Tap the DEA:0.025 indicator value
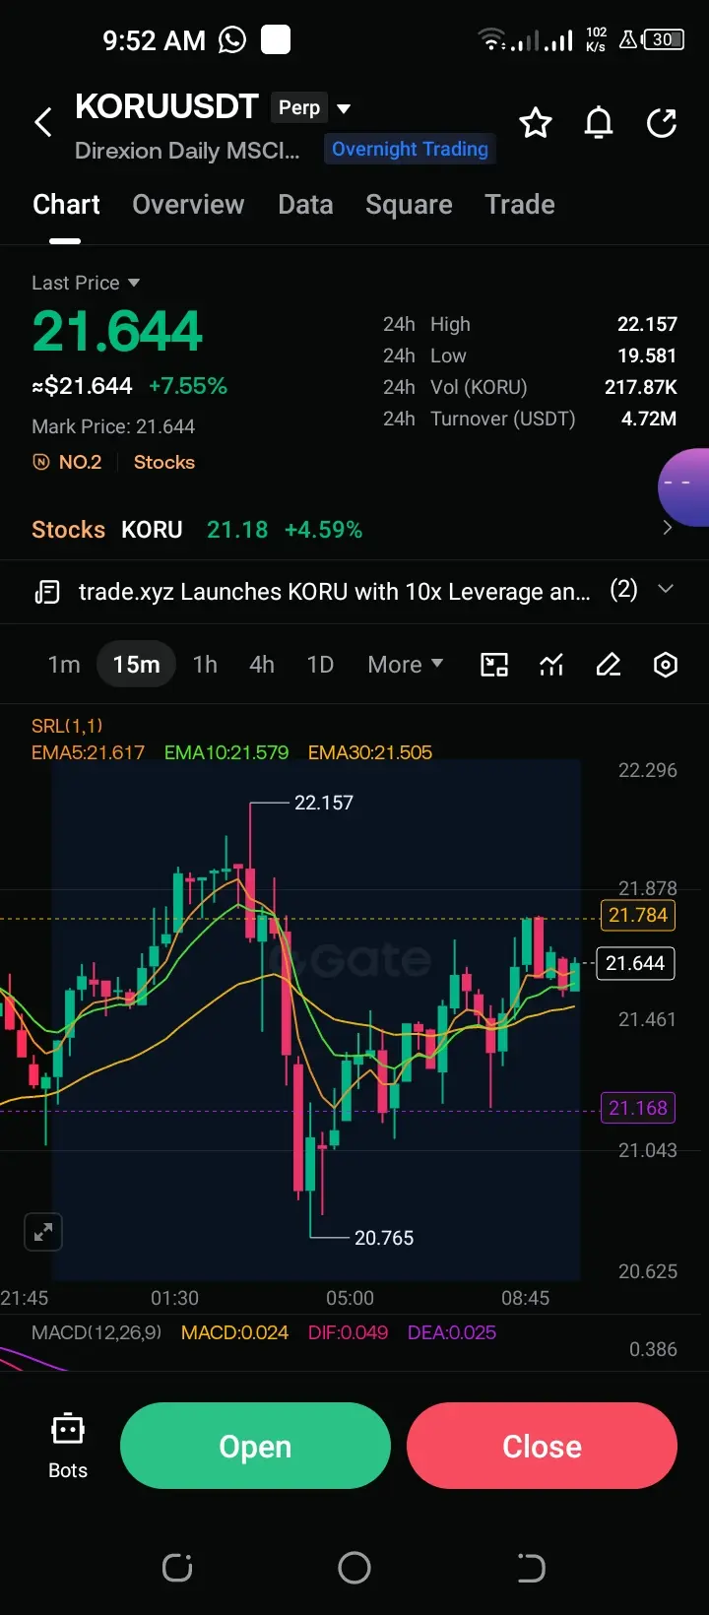 coord(452,1332)
